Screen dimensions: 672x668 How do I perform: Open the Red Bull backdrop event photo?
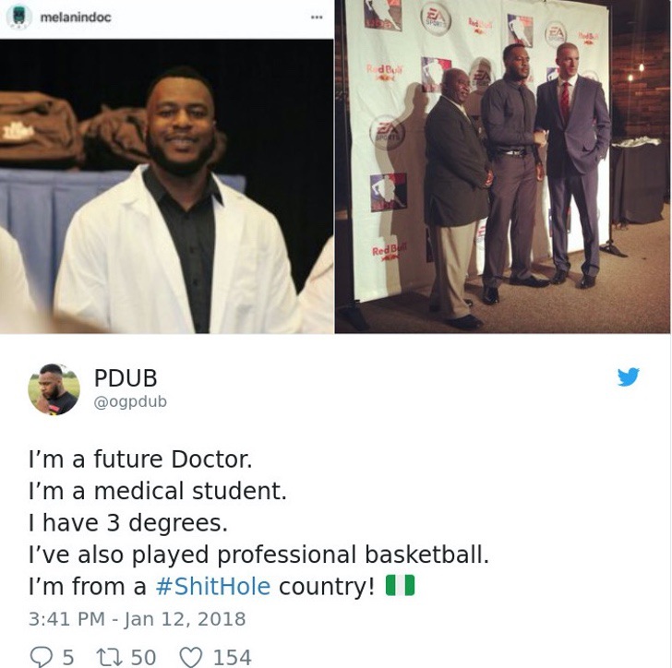[503, 166]
